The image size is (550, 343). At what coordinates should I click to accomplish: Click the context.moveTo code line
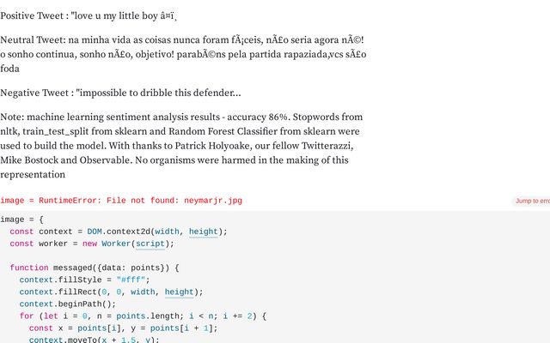coord(94,340)
